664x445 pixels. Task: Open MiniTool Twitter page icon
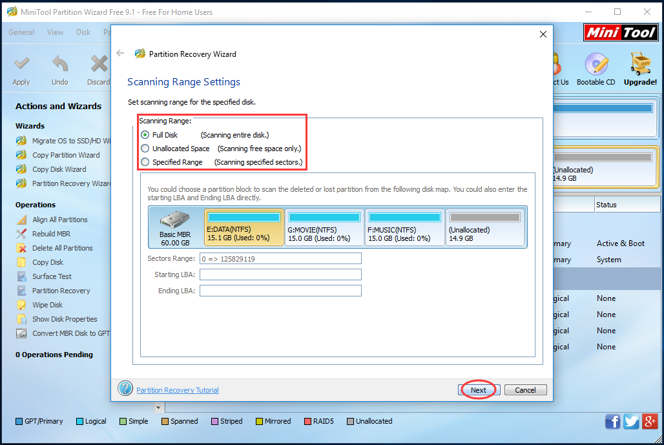pyautogui.click(x=631, y=422)
